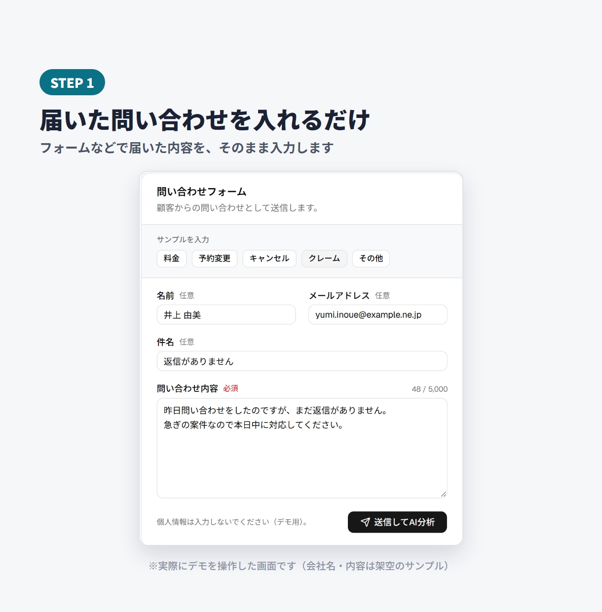The width and height of the screenshot is (602, 612).
Task: Click the 問い合わせ内容 text area
Action: (302, 448)
